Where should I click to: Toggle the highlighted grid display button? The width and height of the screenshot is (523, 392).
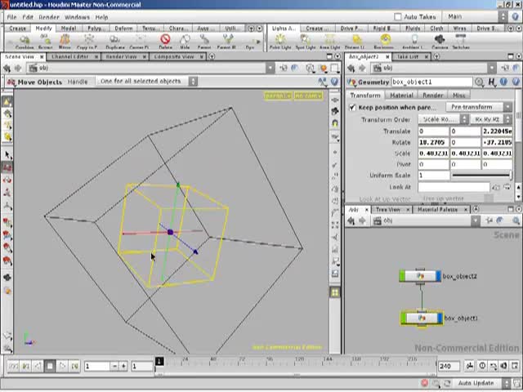(x=334, y=292)
